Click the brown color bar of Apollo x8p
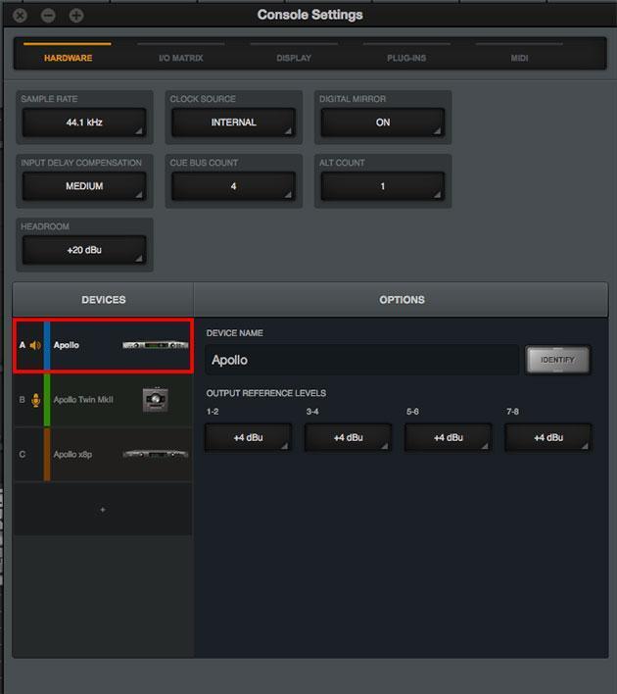 (x=47, y=455)
